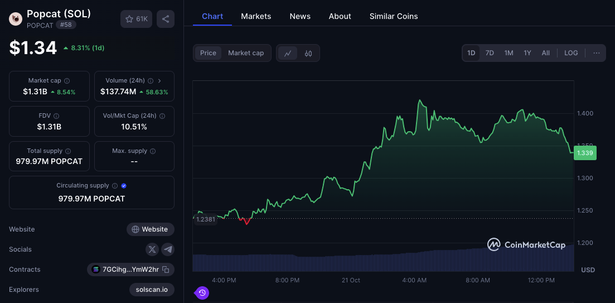Click the 979.97M POPCAT total supply value
The image size is (615, 303).
click(x=49, y=161)
